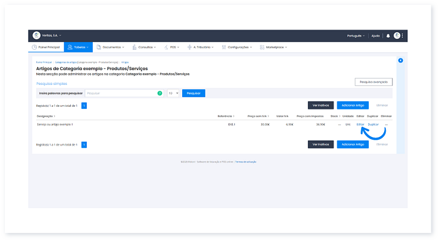Viewport: 439px width, 241px height.
Task: Open the Tabelas menu
Action: point(78,47)
